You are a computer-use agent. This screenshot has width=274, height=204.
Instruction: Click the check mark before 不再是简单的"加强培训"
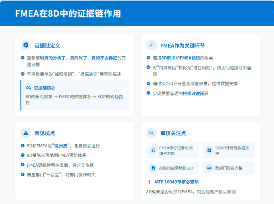coord(23,74)
